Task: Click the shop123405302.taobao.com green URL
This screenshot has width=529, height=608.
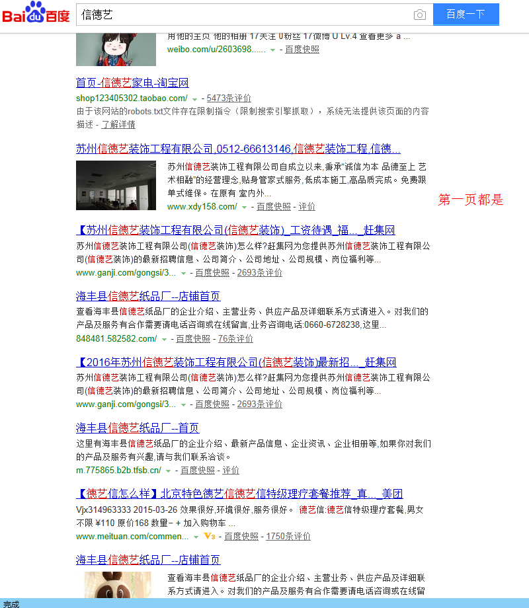Action: pyautogui.click(x=132, y=98)
